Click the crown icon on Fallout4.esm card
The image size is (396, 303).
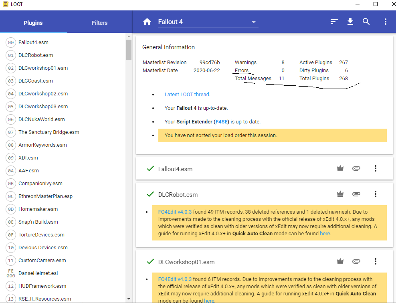[340, 169]
